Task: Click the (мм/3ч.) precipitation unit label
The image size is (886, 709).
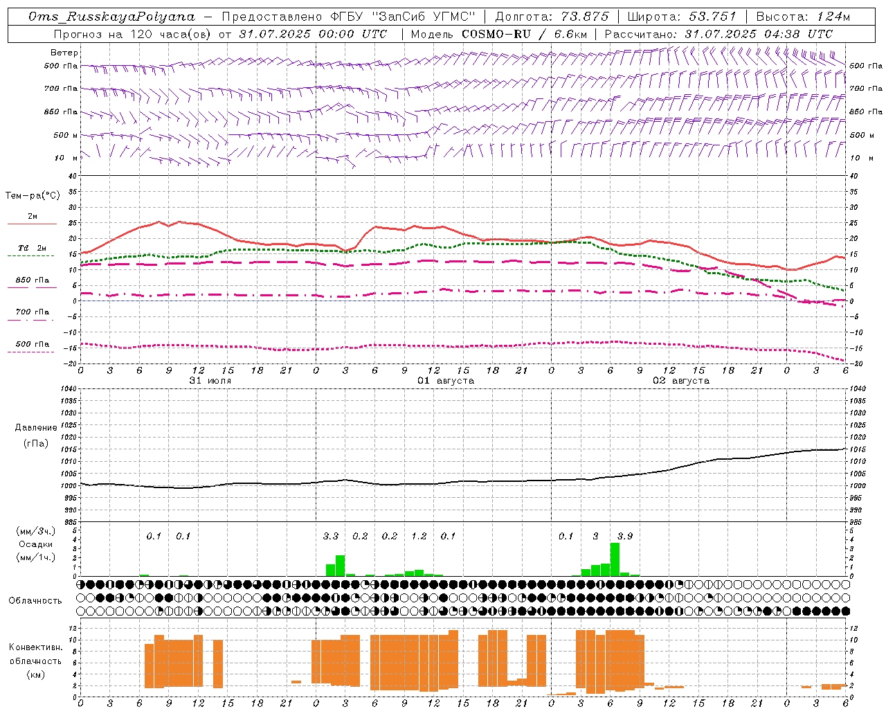Action: coord(36,532)
